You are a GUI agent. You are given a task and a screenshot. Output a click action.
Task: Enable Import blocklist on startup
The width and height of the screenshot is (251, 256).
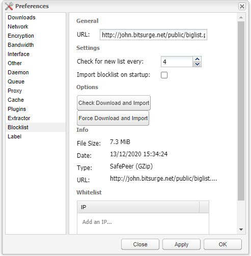click(164, 75)
